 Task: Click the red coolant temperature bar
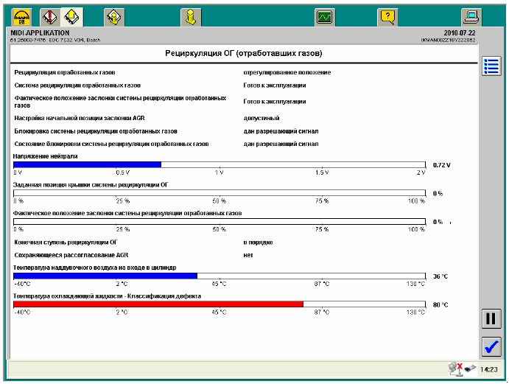(158, 304)
